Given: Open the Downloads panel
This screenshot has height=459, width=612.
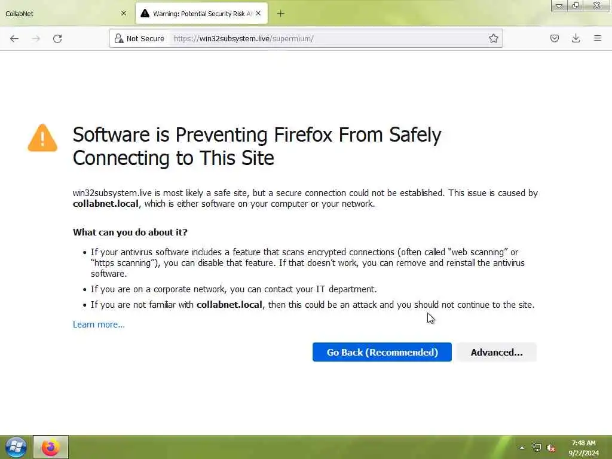Looking at the screenshot, I should click(576, 38).
